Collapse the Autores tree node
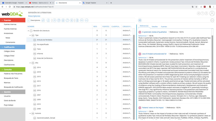Screen dimensions: 216x121 pos(30,113)
